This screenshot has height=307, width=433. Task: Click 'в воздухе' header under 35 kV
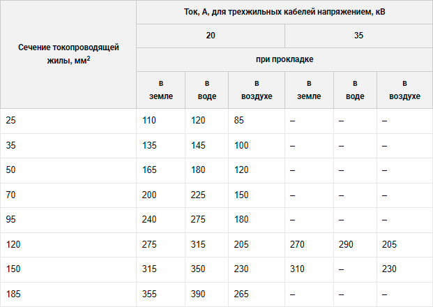404,90
